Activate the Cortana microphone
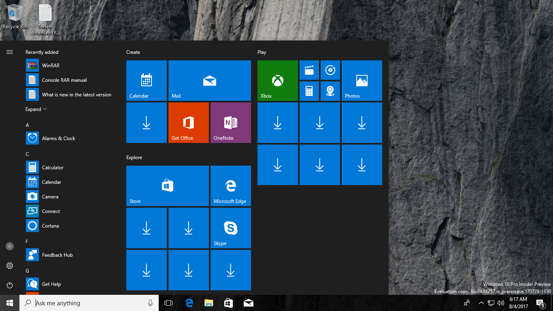Image resolution: width=553 pixels, height=311 pixels. click(150, 303)
